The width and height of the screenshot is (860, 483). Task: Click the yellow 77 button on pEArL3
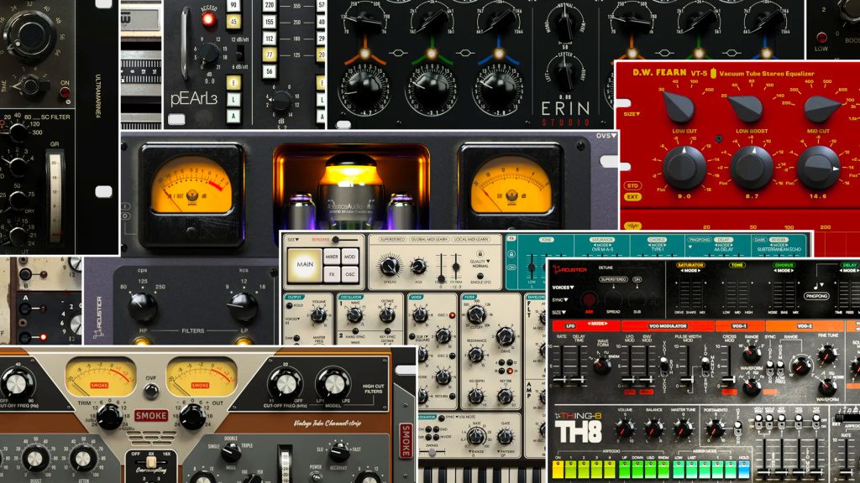(269, 55)
